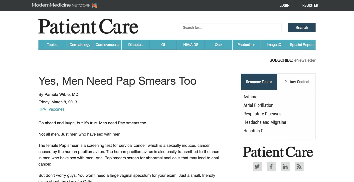The width and height of the screenshot is (354, 182).
Task: Follow the HPV tag link
Action: coord(42,109)
